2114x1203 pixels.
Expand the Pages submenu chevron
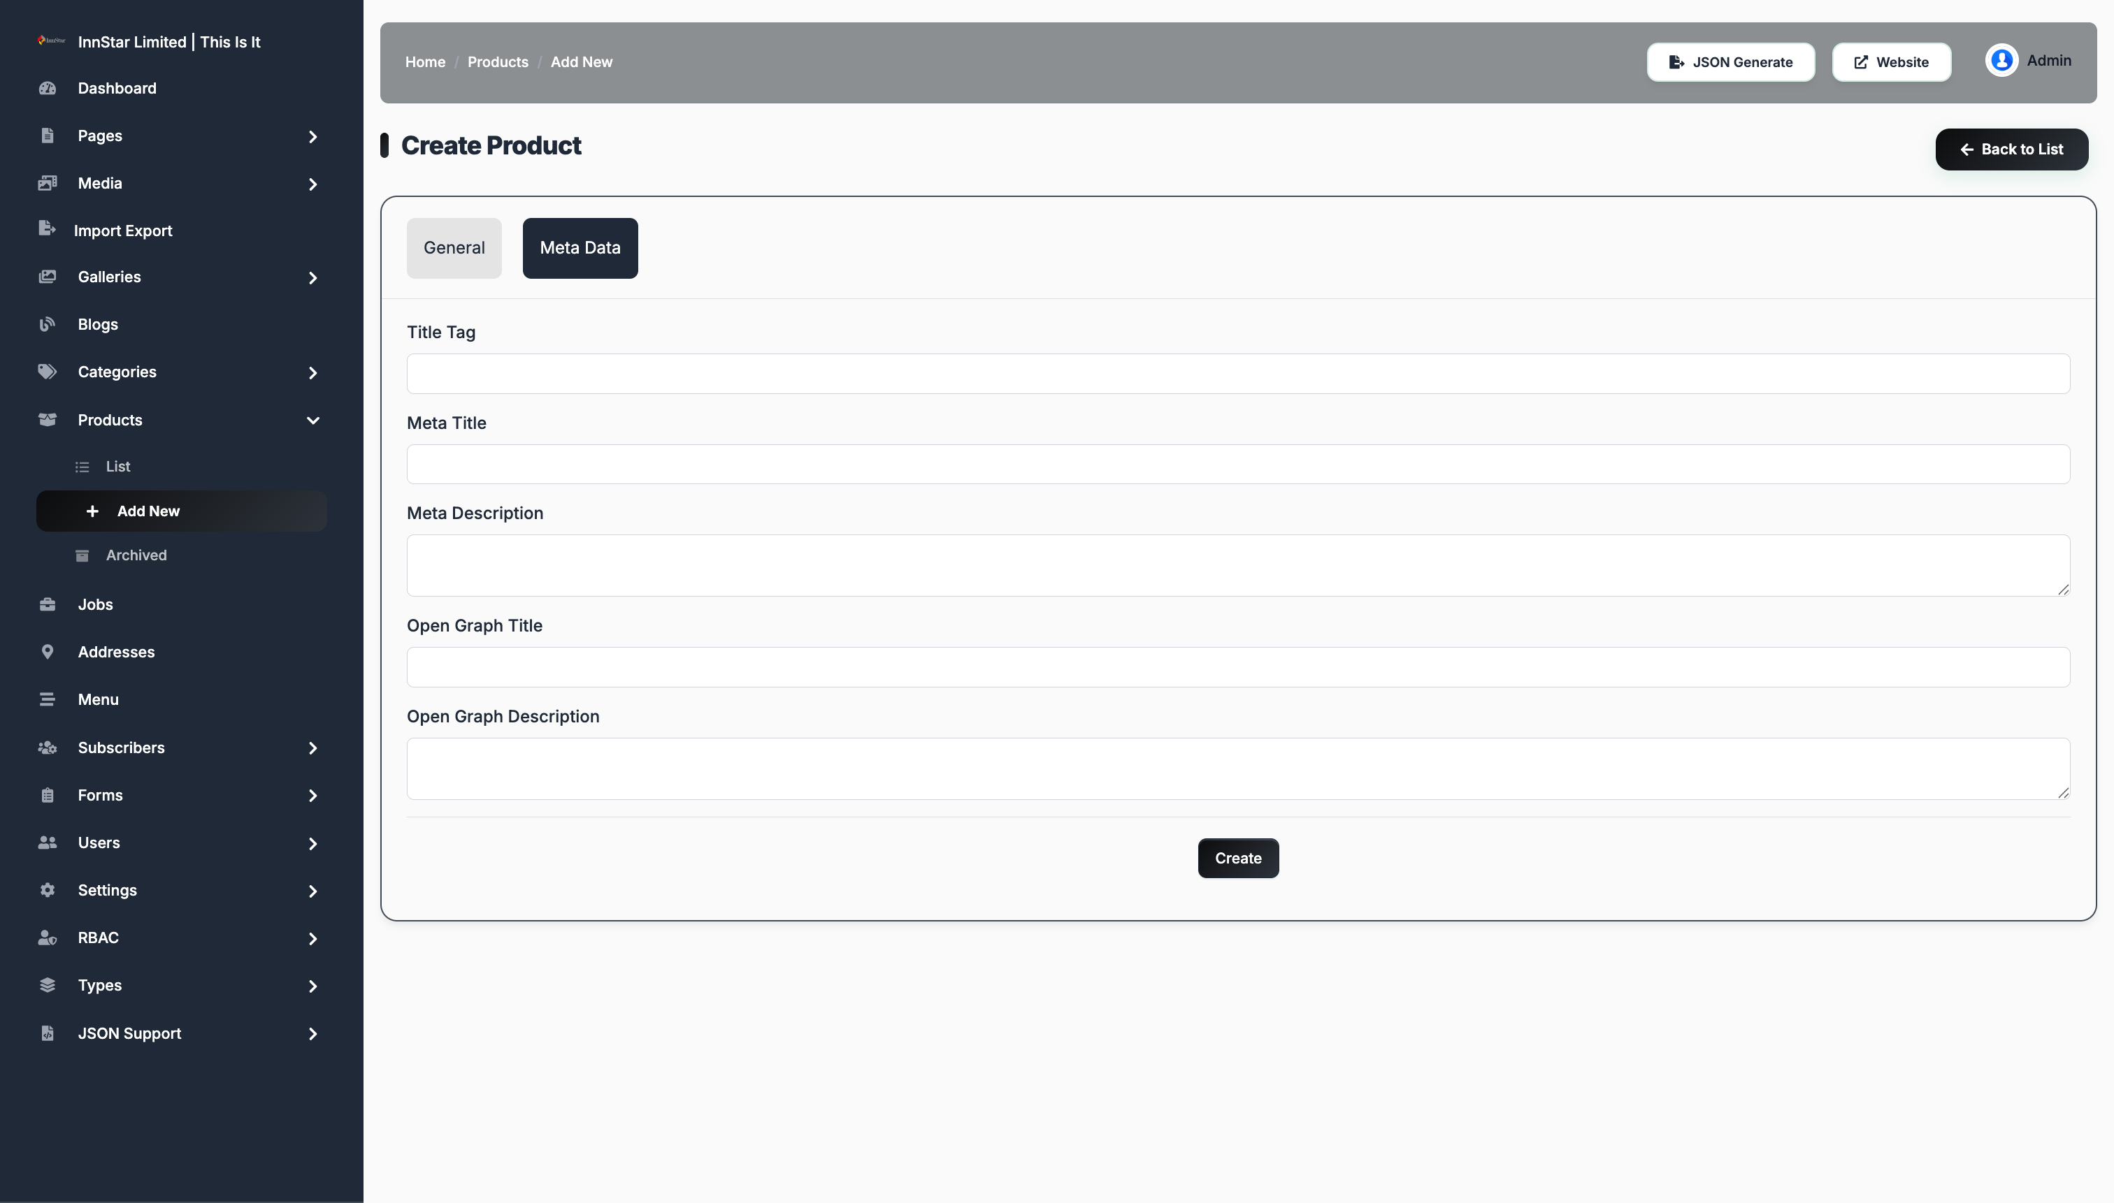pyautogui.click(x=312, y=137)
